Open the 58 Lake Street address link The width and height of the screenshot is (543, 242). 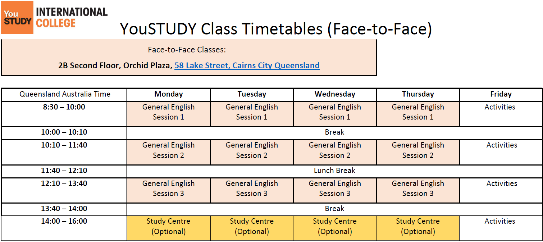click(x=247, y=65)
